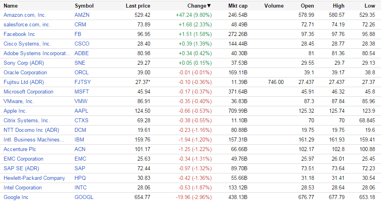The width and height of the screenshot is (381, 201).
Task: Select the Hewlett-Packard Company link
Action: point(34,178)
